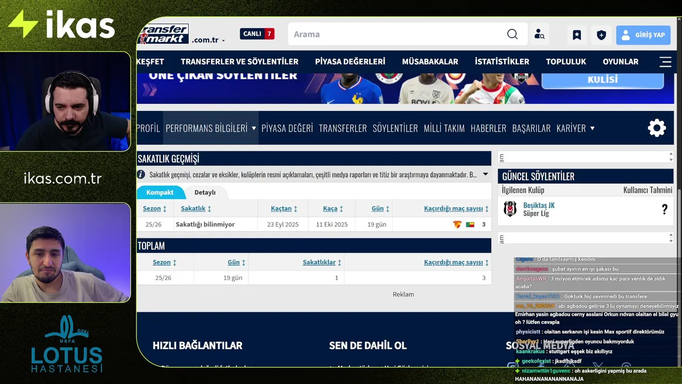682x384 pixels.
Task: Sort injury table by Sezon
Action: [155, 209]
